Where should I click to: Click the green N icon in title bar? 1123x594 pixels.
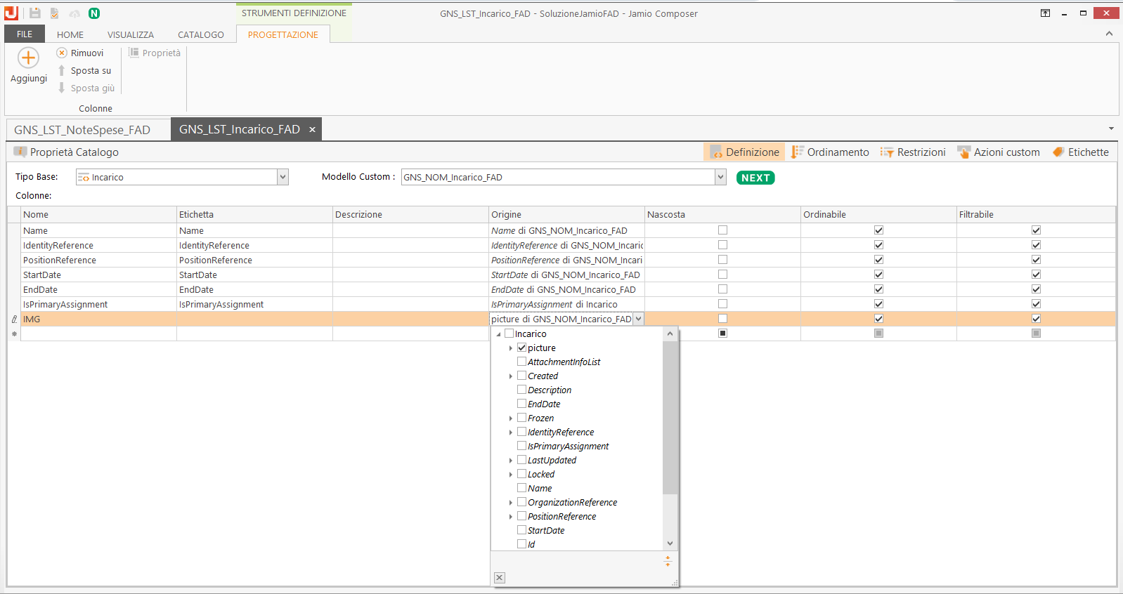tap(94, 13)
